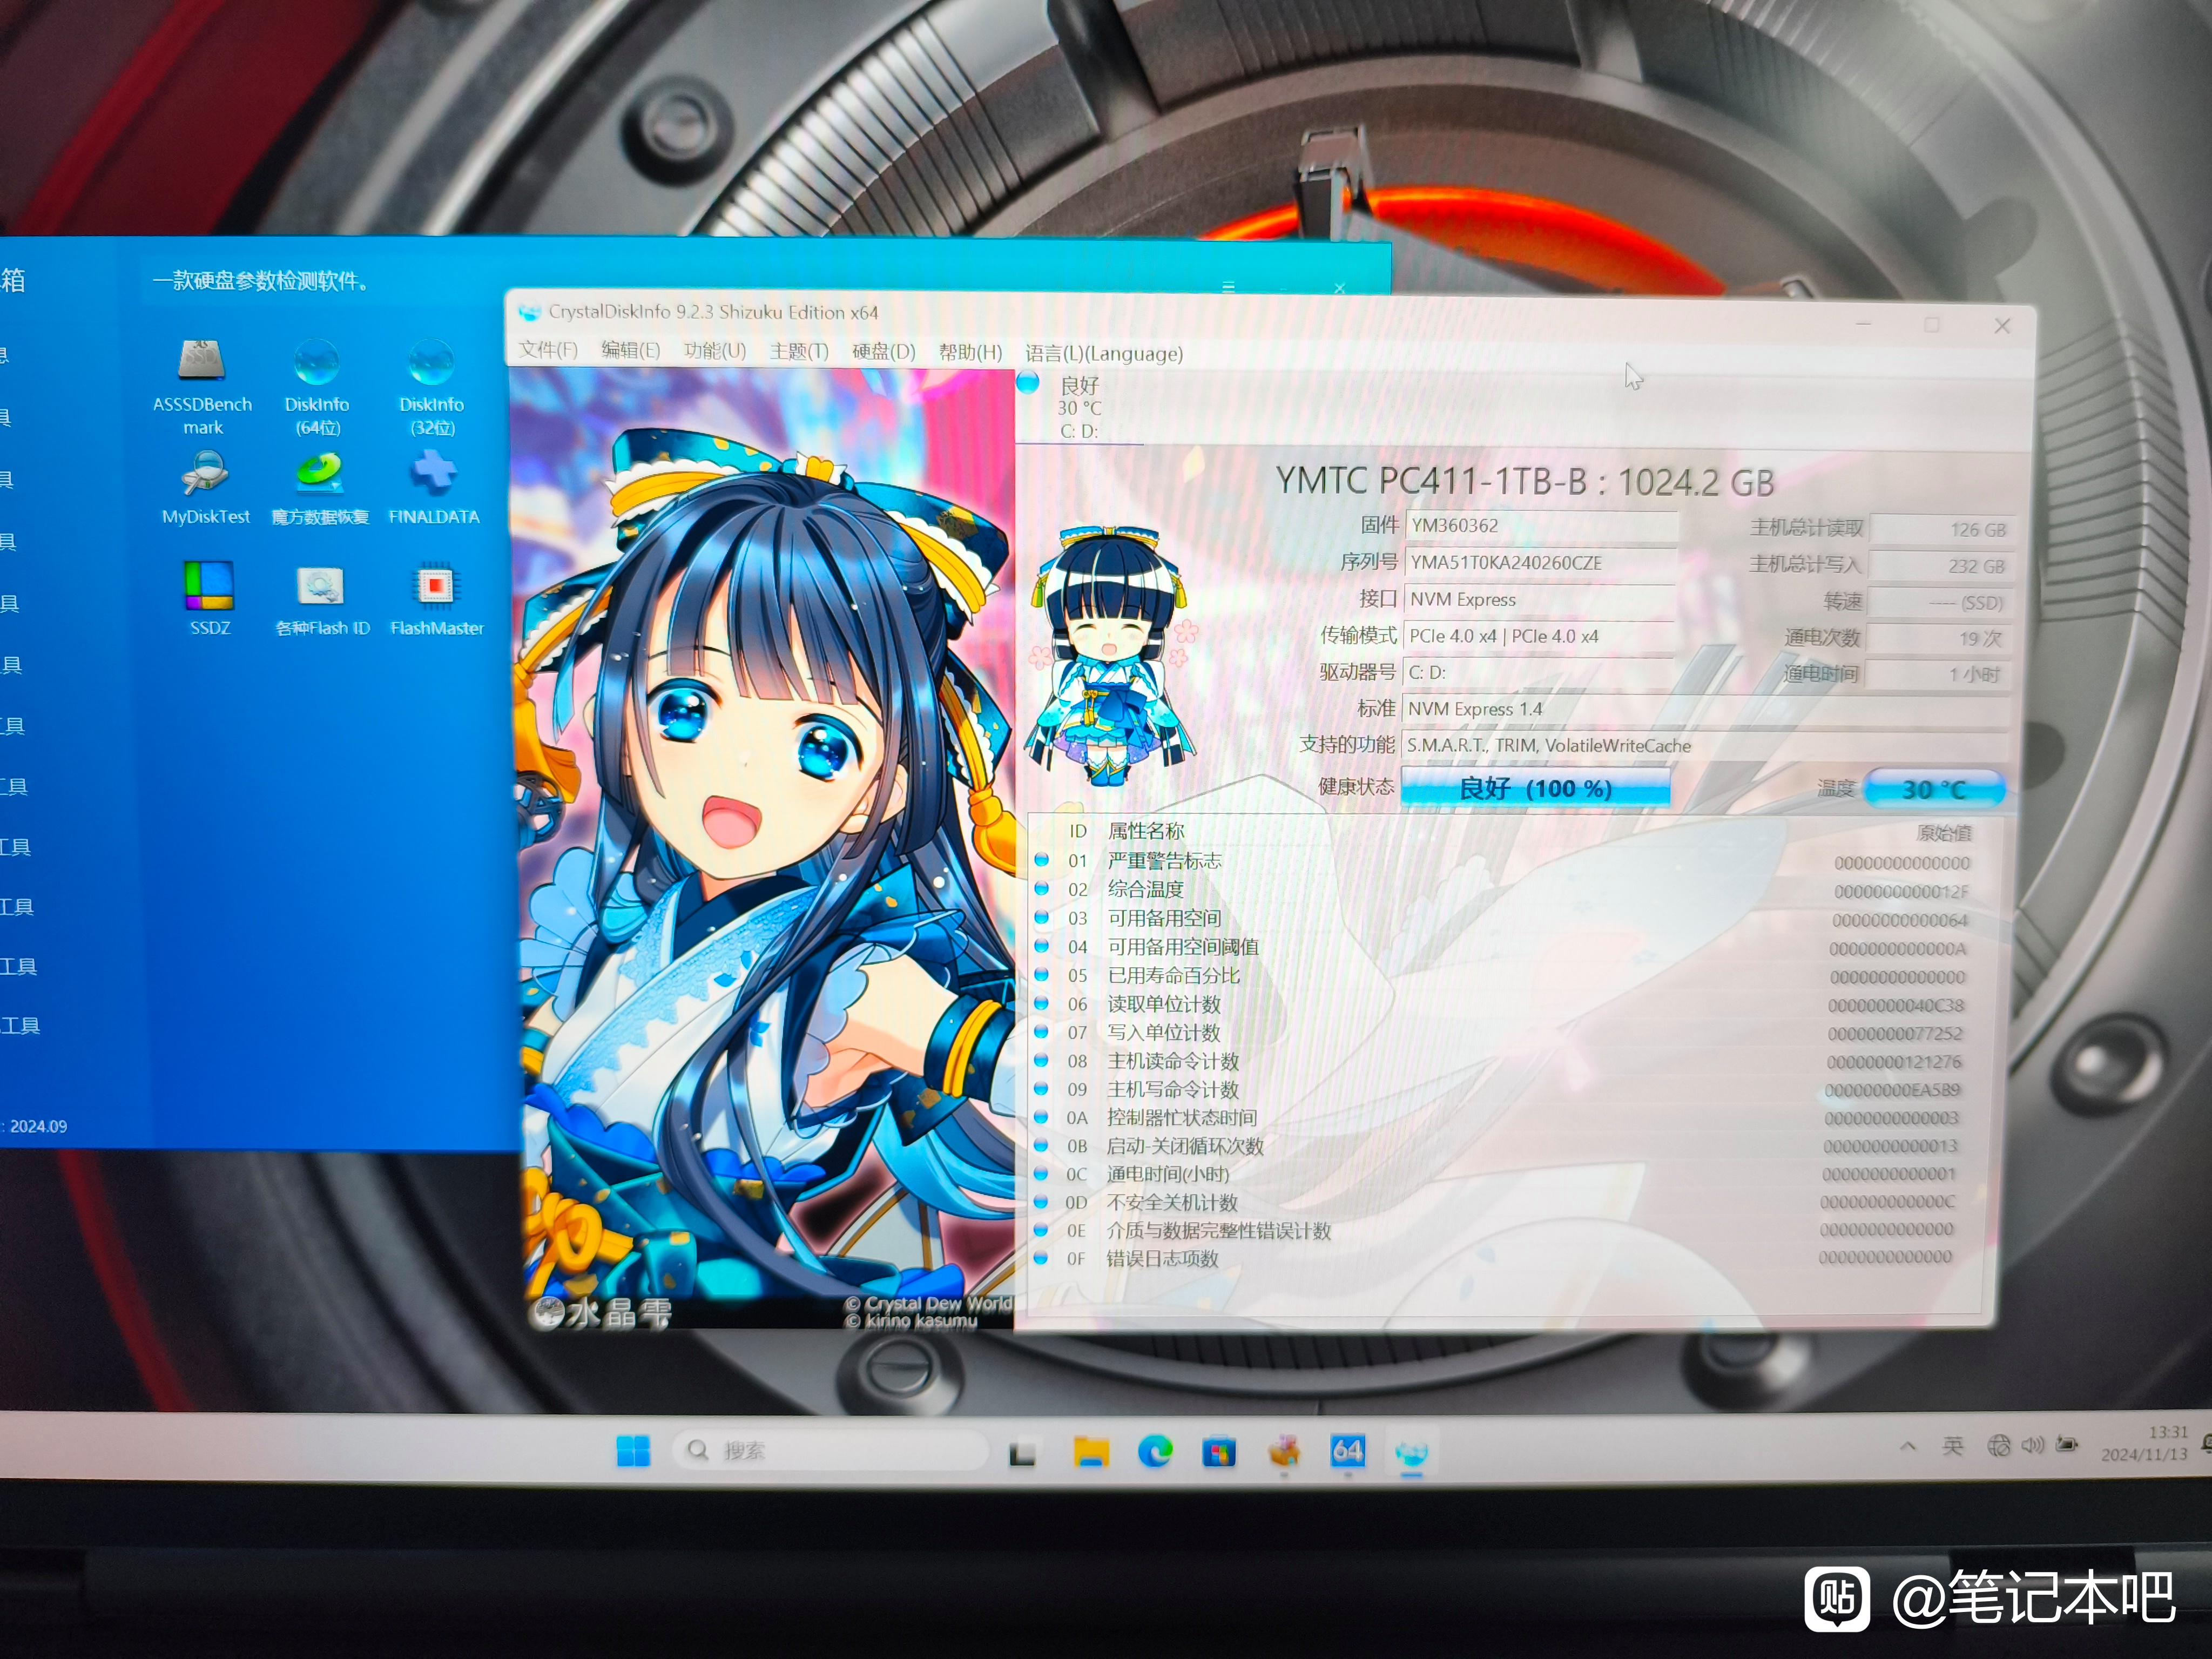Click status dot of 0D 不安全关机计数
The height and width of the screenshot is (1659, 2212).
point(1040,1201)
